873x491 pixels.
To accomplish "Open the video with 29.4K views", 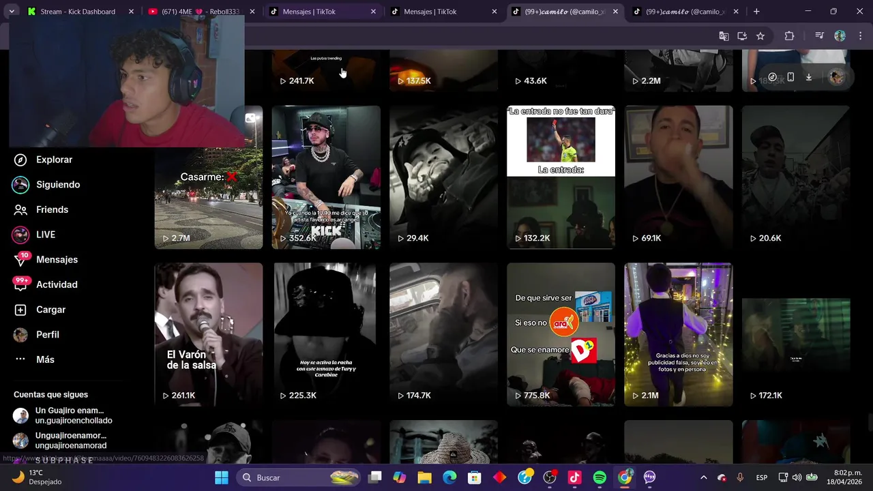I will click(443, 177).
